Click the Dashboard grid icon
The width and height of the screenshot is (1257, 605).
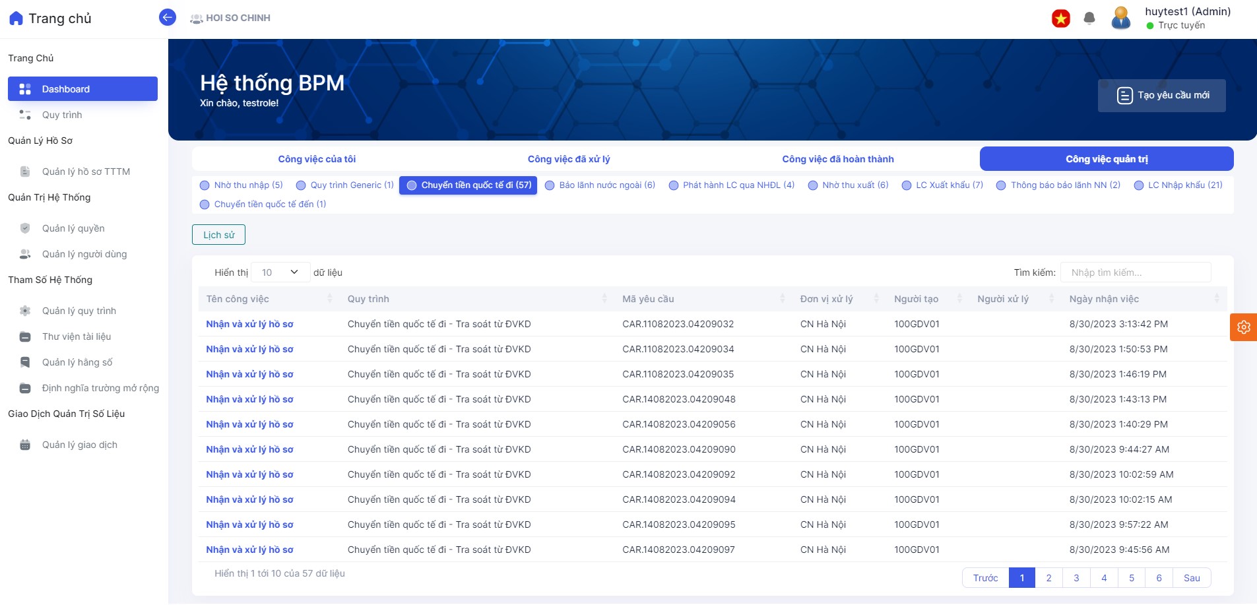coord(25,89)
